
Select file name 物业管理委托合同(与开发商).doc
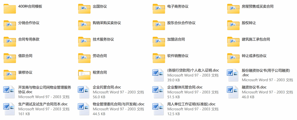click(119, 104)
